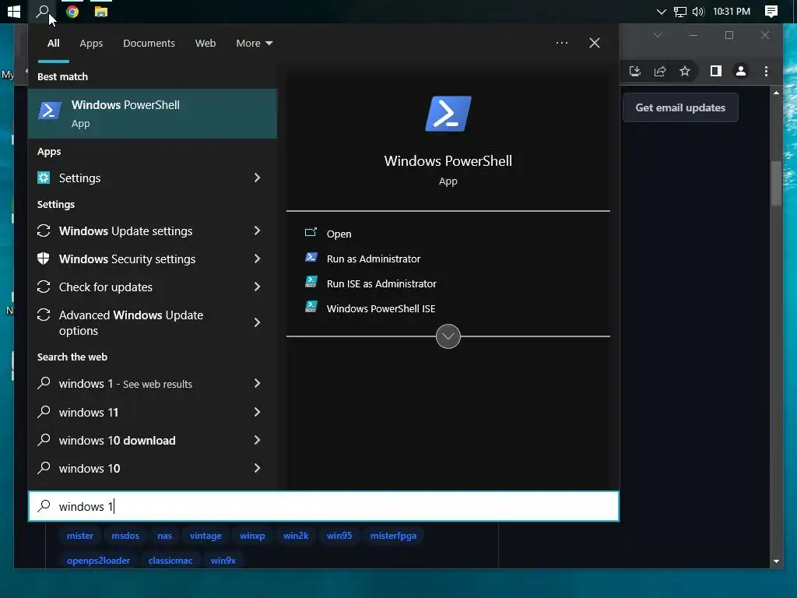The height and width of the screenshot is (598, 797).
Task: Click Open in PowerShell preview pane
Action: coord(339,234)
